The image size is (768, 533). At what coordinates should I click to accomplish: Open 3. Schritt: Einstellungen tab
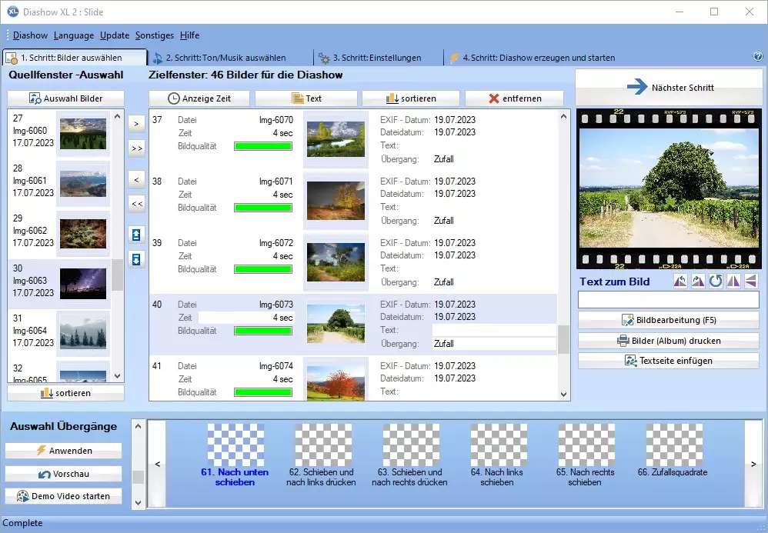[x=369, y=58]
